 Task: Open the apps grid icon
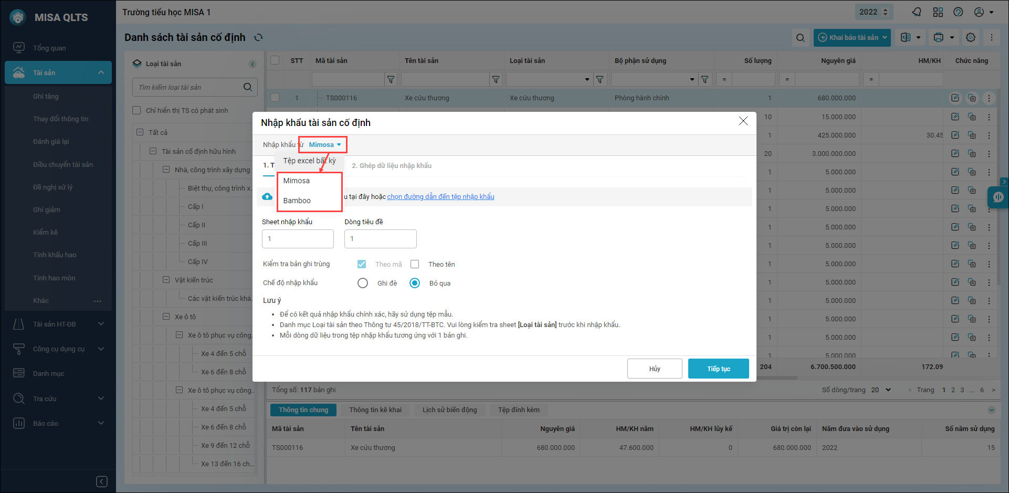coord(938,12)
